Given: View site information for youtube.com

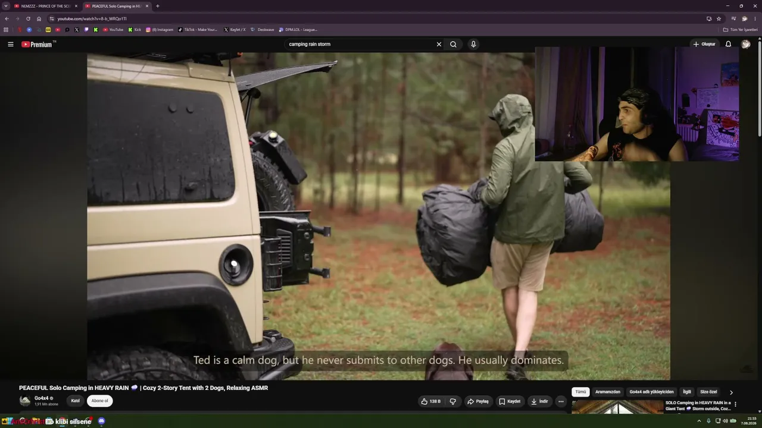Looking at the screenshot, I should 52,18.
